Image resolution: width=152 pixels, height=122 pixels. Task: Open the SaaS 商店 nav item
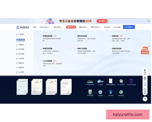(117, 27)
